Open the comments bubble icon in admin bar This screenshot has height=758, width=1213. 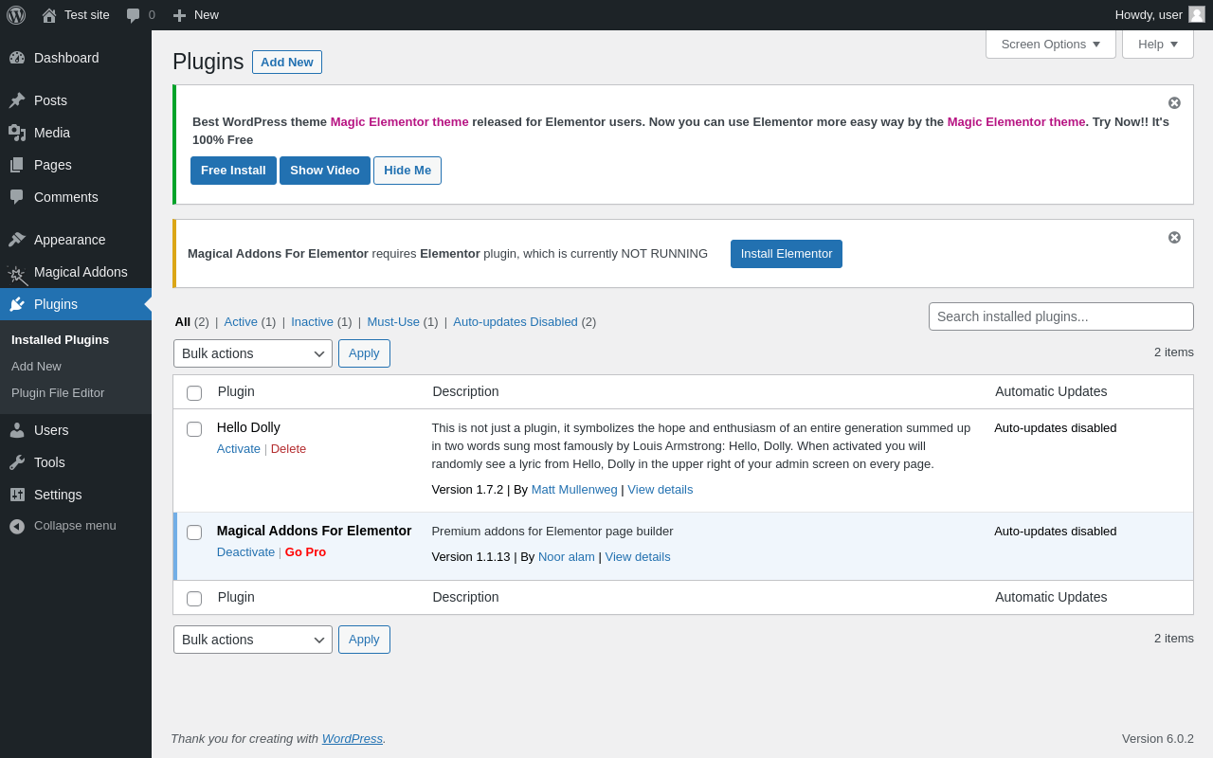click(x=134, y=15)
